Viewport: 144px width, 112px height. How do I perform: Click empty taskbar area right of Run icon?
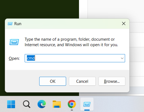click(118, 104)
